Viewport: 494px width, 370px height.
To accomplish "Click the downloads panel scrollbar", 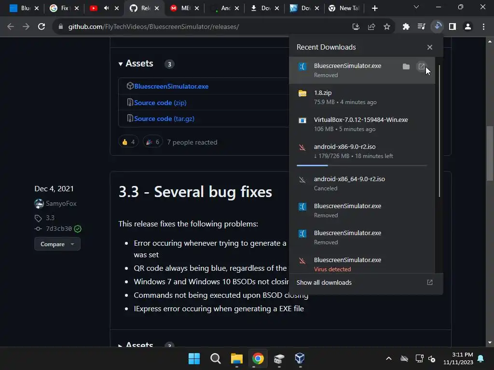I will tap(439, 131).
